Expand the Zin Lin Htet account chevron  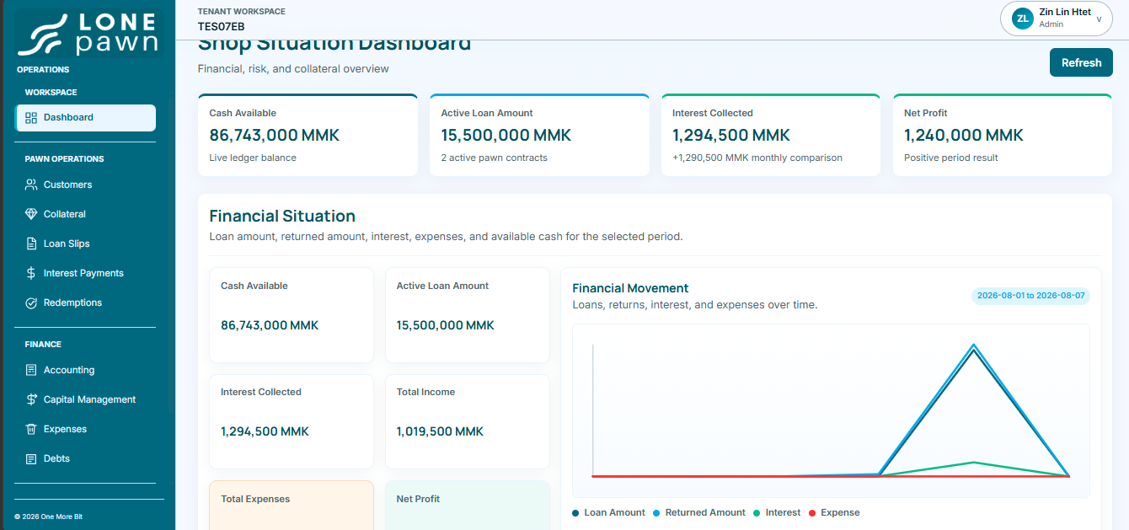coord(1099,19)
